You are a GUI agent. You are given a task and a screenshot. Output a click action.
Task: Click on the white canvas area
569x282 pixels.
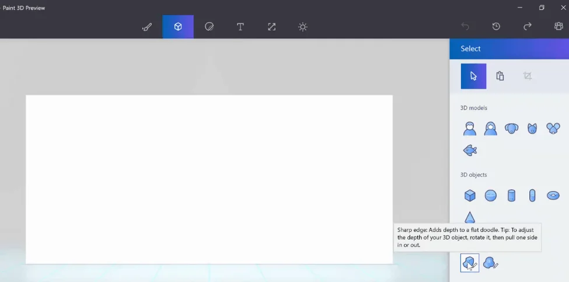pos(209,179)
